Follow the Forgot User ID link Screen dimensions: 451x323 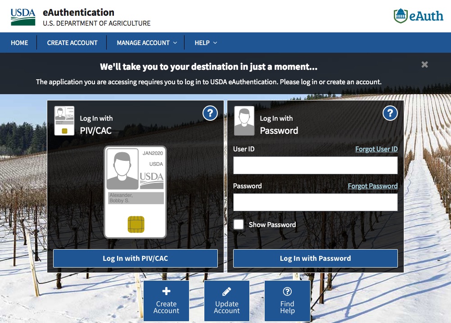(x=376, y=149)
